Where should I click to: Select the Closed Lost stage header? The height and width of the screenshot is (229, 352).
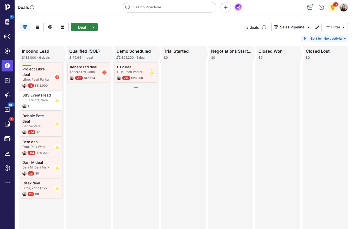click(318, 51)
